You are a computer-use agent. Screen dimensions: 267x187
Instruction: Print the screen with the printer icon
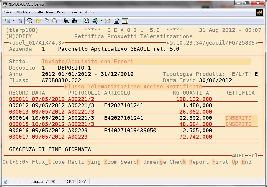(29, 21)
